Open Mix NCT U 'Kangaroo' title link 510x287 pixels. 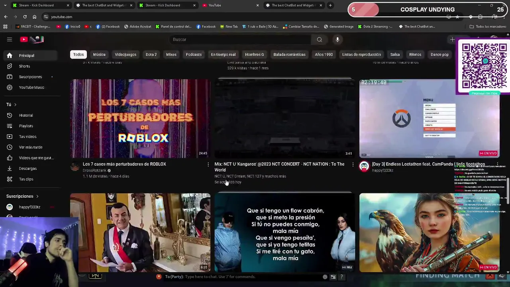(x=279, y=167)
